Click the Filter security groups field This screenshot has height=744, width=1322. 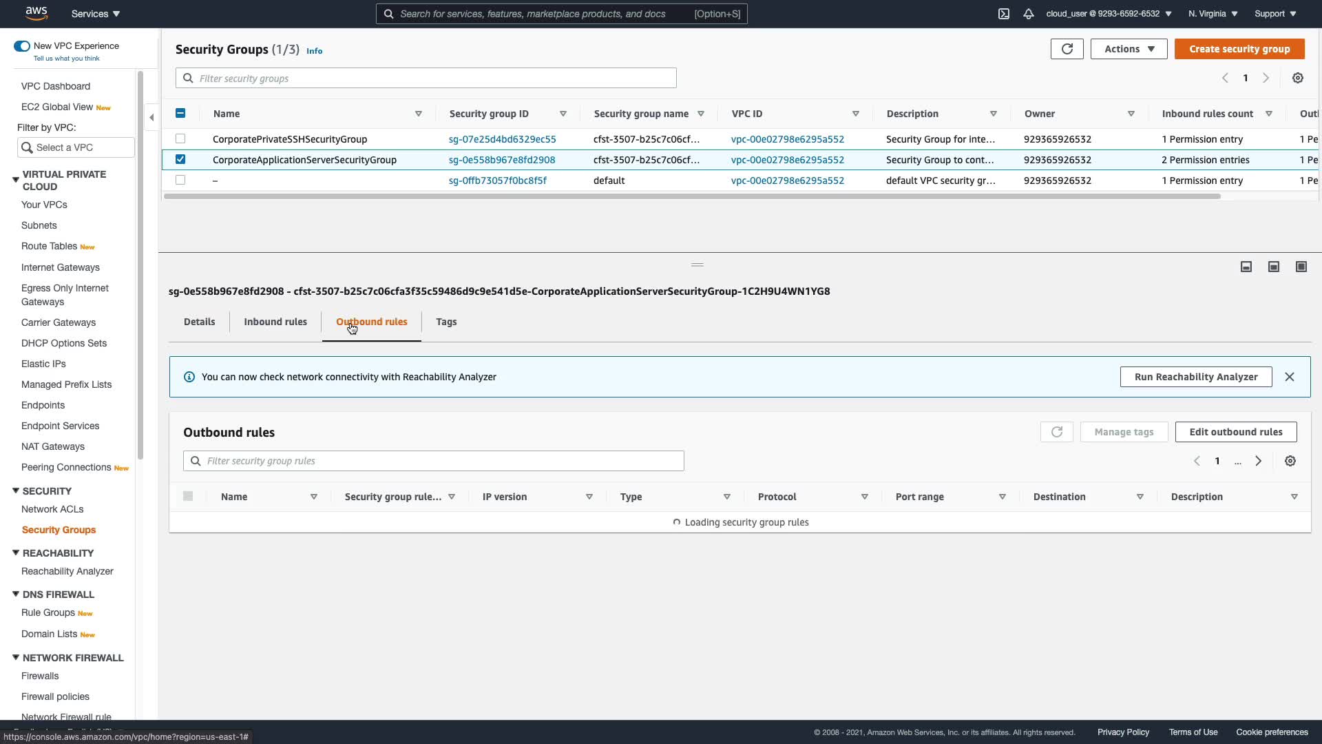pos(426,79)
